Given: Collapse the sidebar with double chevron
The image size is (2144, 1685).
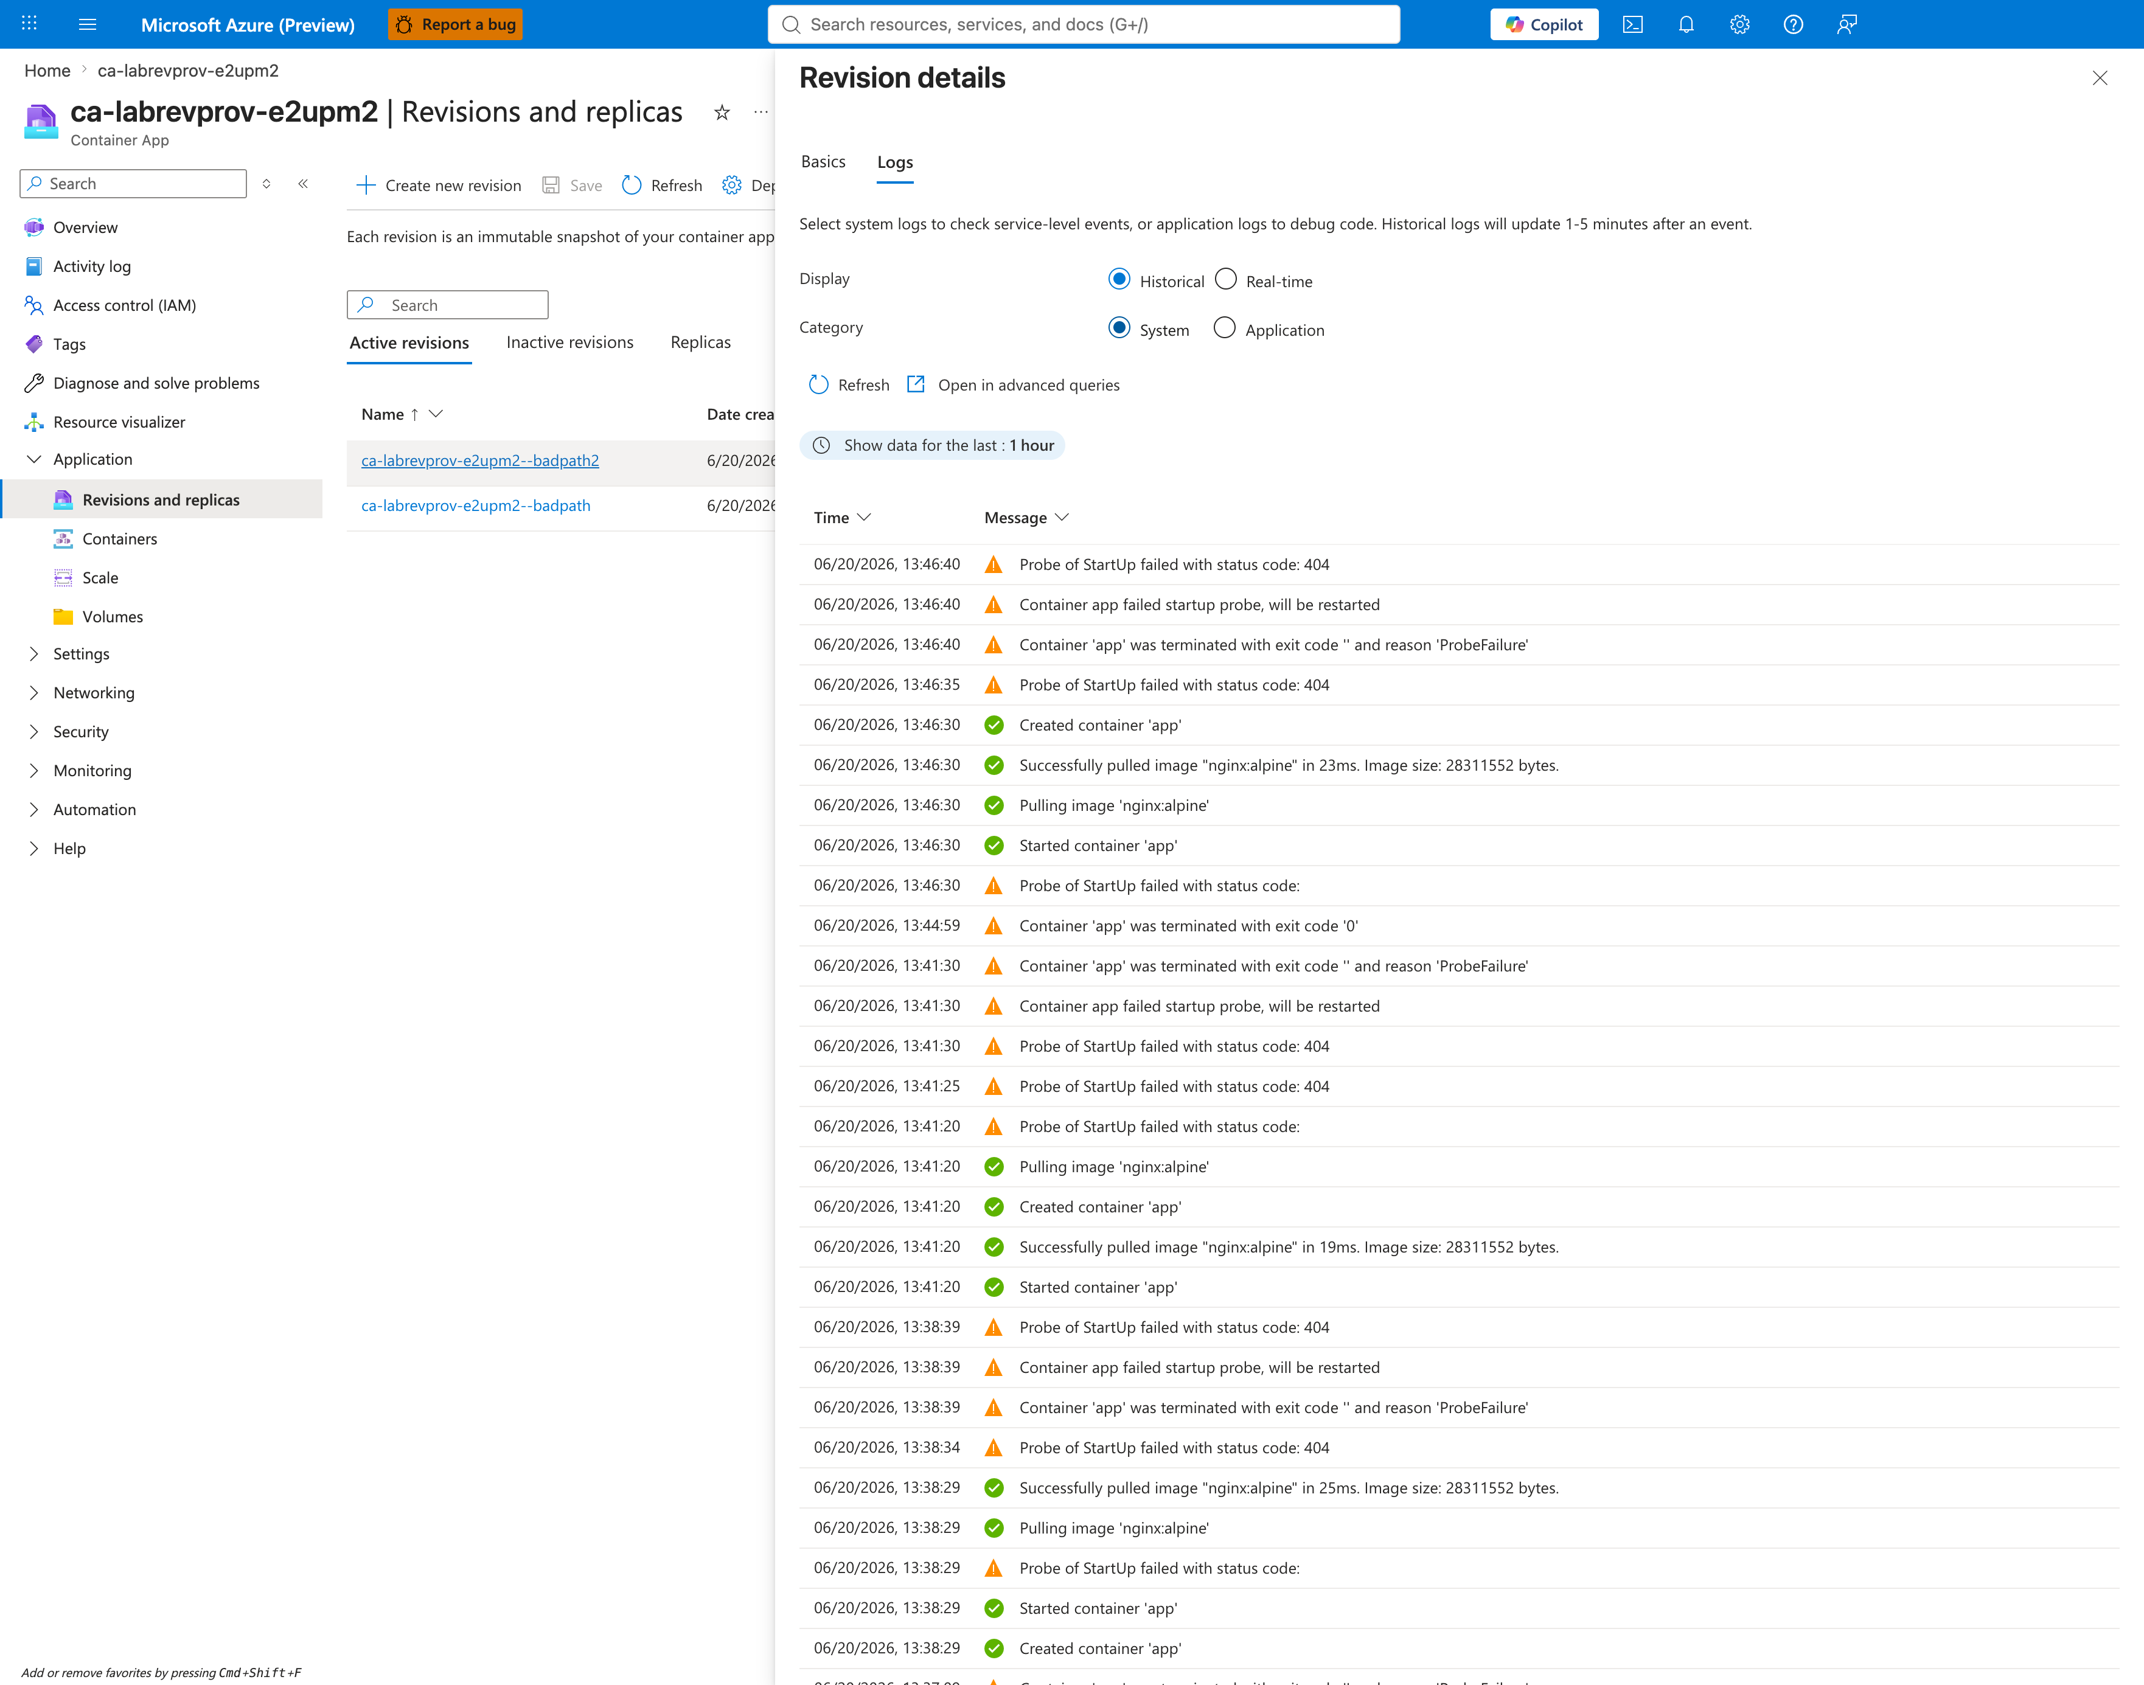Looking at the screenshot, I should (303, 184).
